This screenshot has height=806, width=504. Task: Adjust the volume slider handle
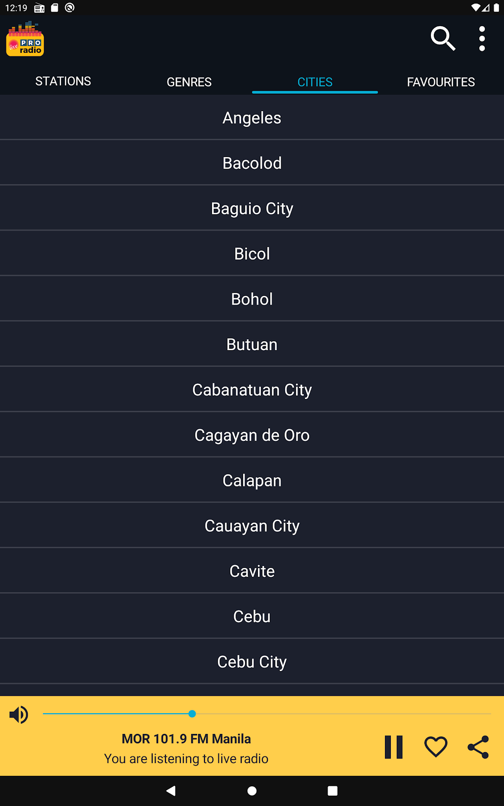tap(192, 714)
